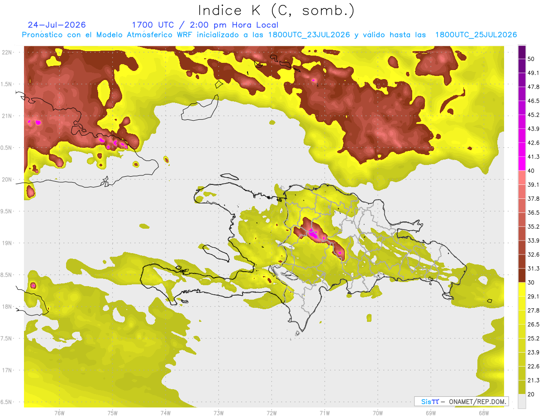The width and height of the screenshot is (543, 419).
Task: Click the "31.3" colorbar value
Action: [x=533, y=268]
